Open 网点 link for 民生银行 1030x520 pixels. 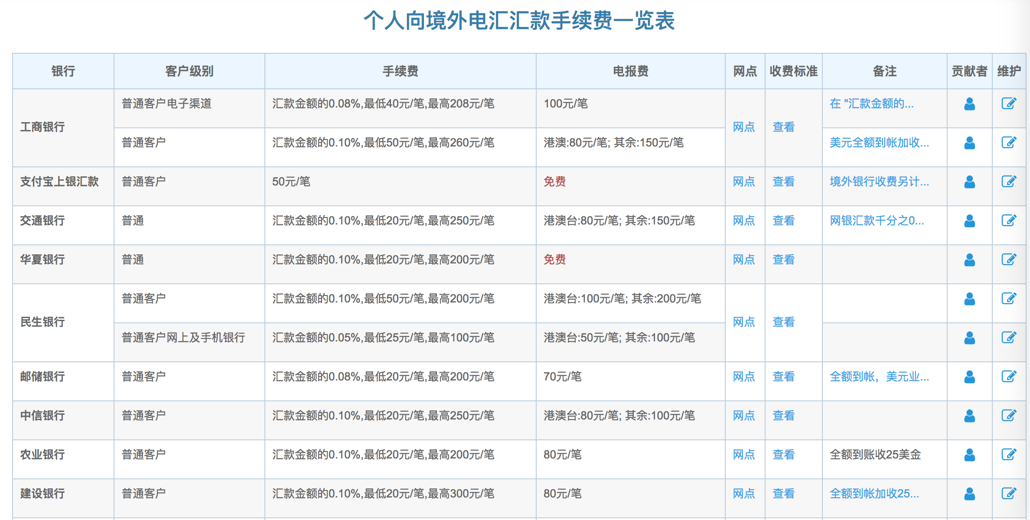tap(744, 322)
